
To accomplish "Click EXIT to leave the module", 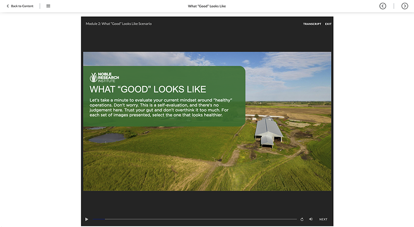I will [328, 24].
